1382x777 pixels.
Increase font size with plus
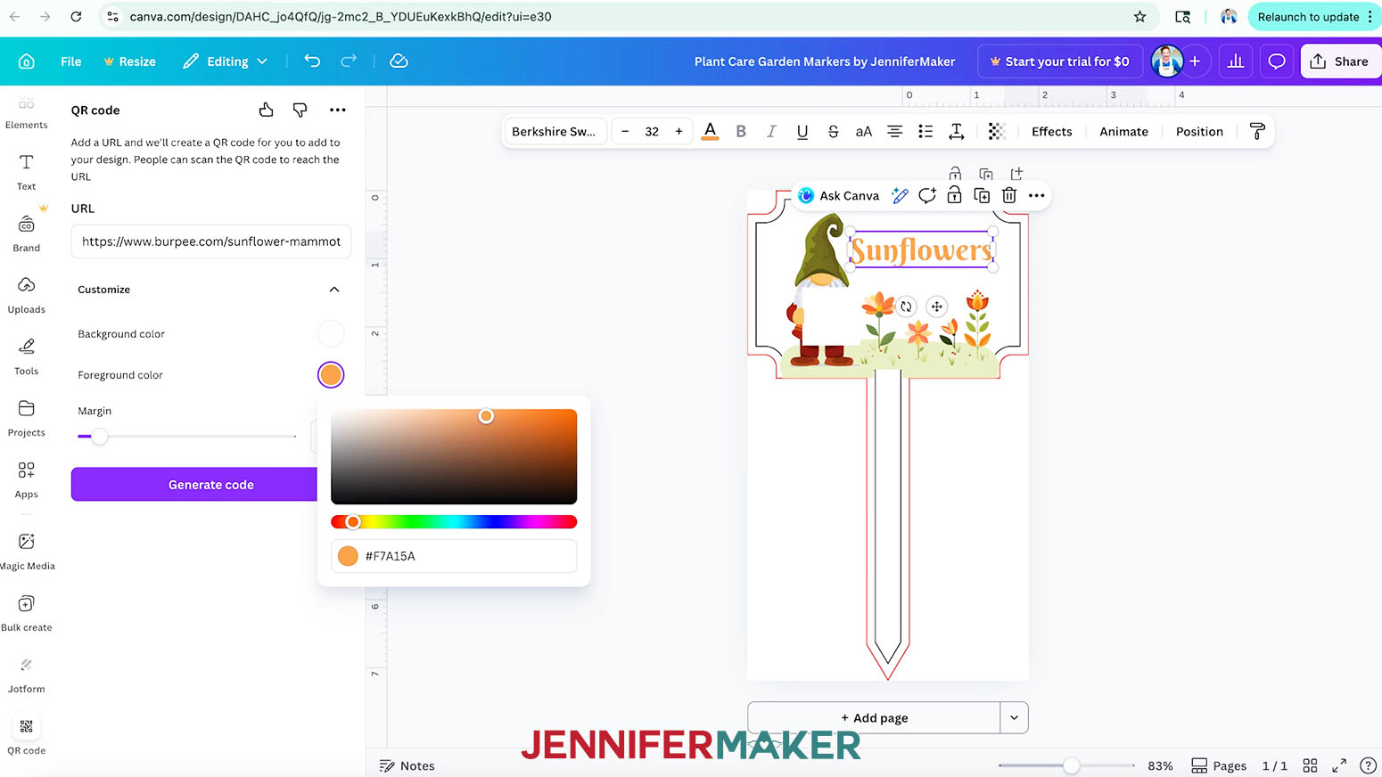679,131
